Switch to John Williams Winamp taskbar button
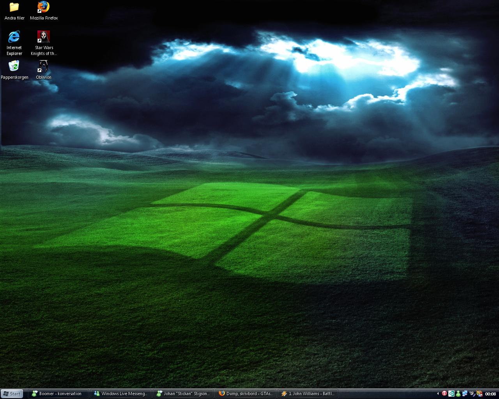The height and width of the screenshot is (399, 499). 308,394
